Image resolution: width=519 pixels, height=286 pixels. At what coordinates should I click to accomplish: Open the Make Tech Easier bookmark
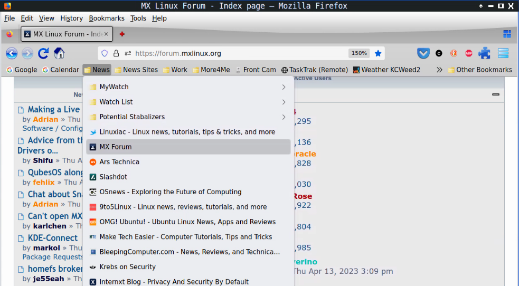(x=188, y=237)
